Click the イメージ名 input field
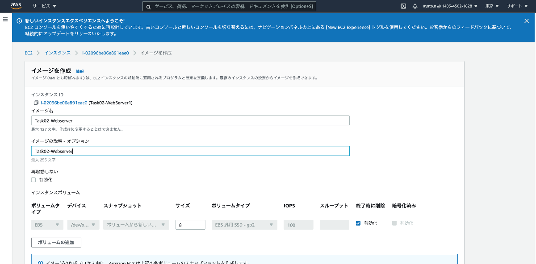Screen dimensions: 536x264 coord(190,120)
